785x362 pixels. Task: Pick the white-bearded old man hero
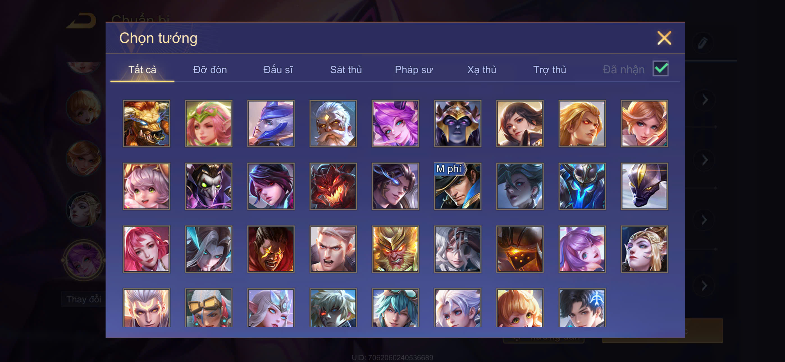coord(333,123)
